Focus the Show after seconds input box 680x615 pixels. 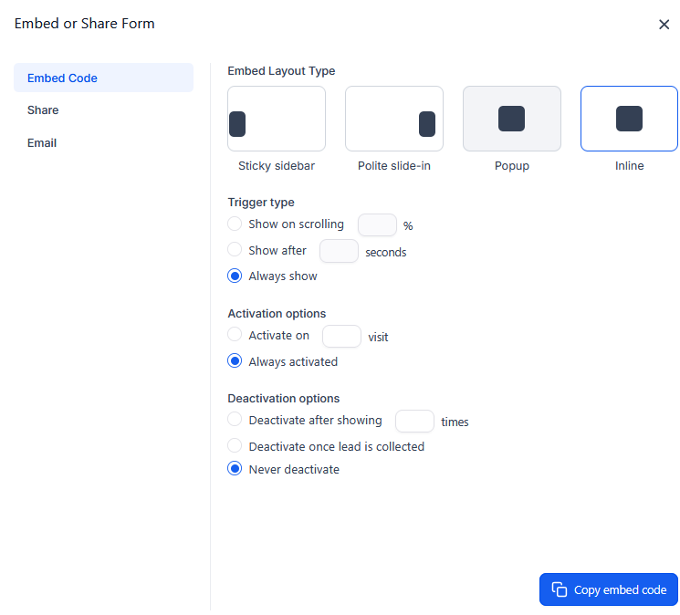pyautogui.click(x=339, y=251)
